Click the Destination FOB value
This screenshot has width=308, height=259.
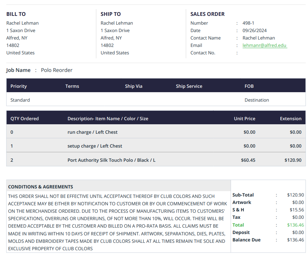pyautogui.click(x=257, y=100)
